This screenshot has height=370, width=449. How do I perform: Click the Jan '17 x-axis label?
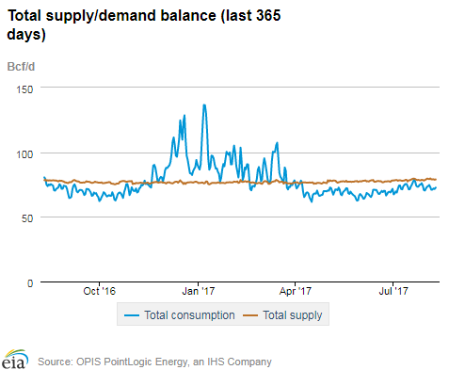(199, 291)
